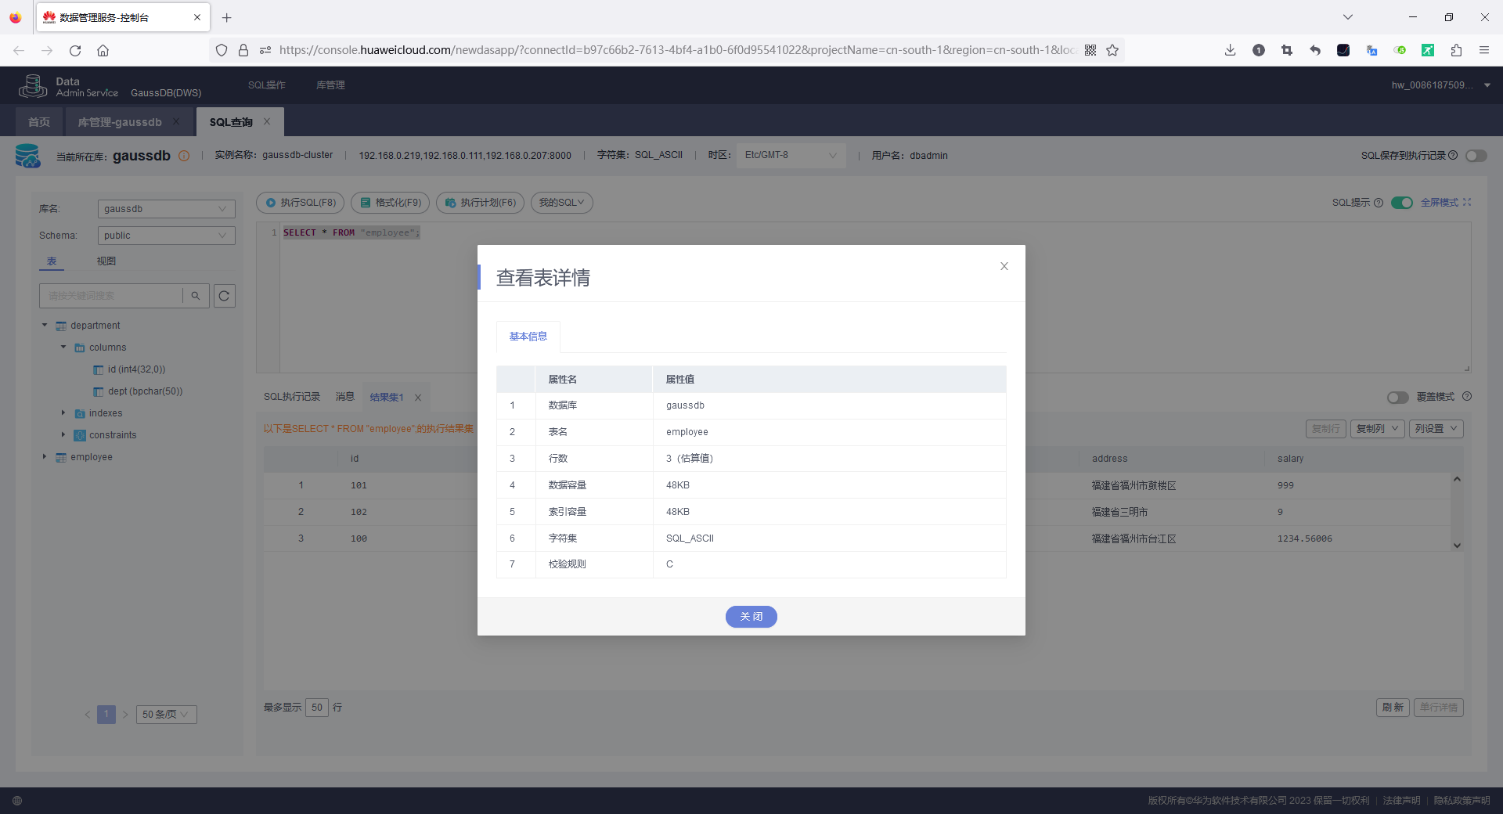Screen dimensions: 1503x814
Task: Open the Schema public dropdown
Action: 166,236
